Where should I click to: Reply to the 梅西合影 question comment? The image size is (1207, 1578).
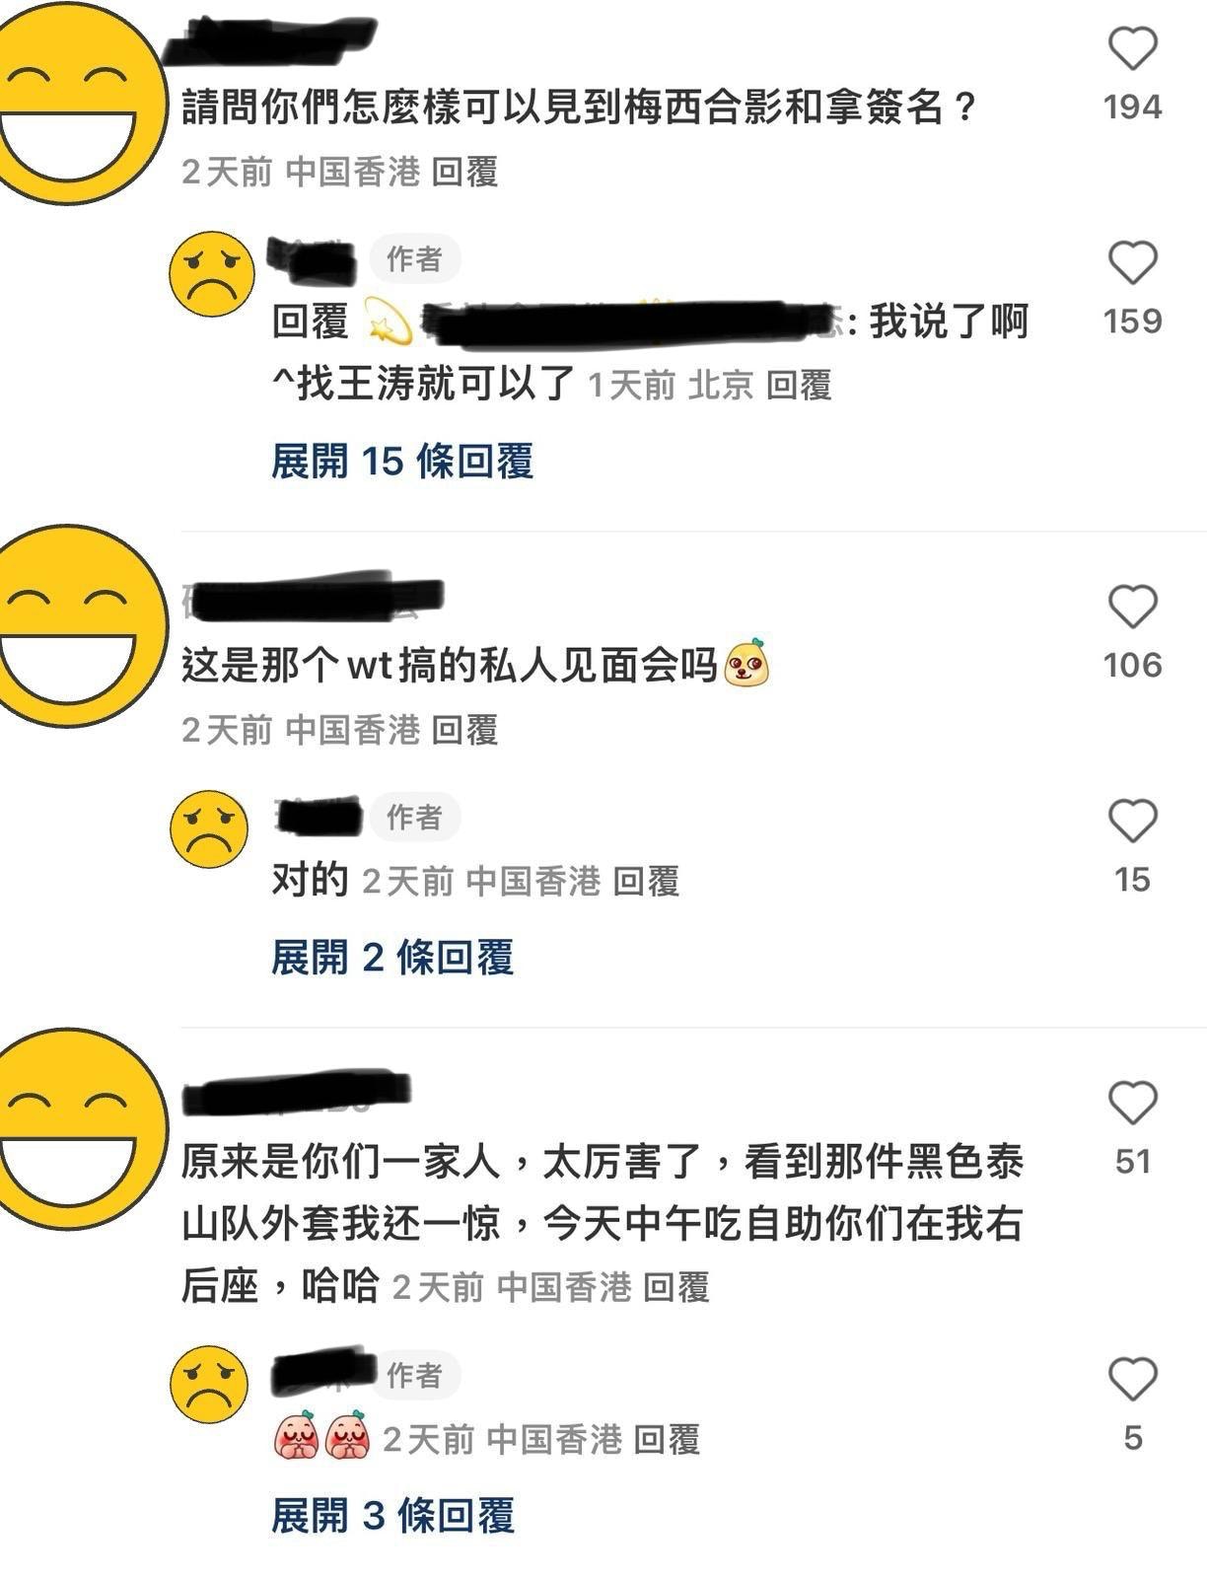tap(464, 173)
